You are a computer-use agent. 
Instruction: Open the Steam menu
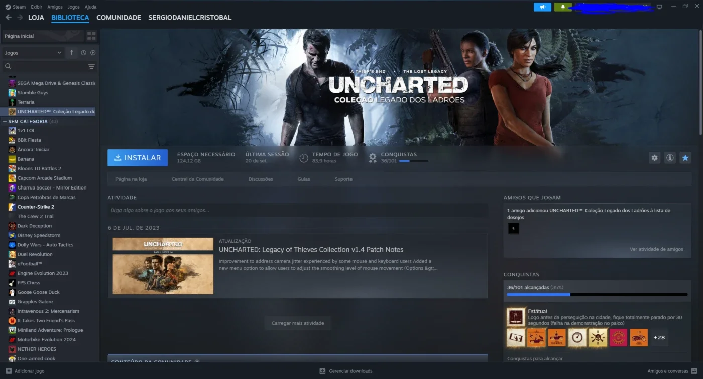pos(19,7)
